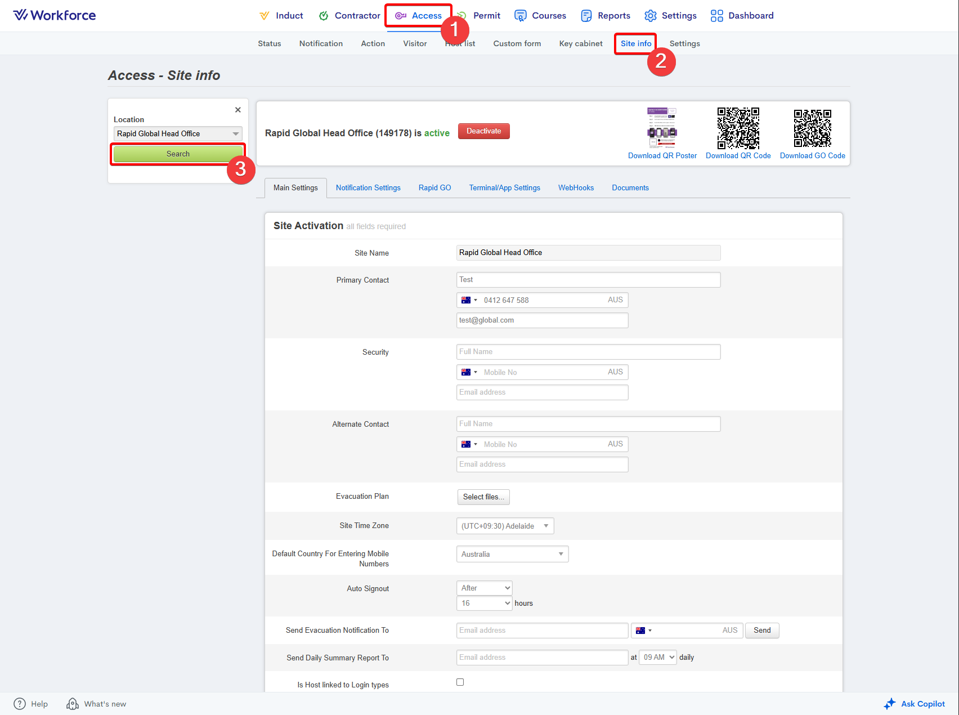The width and height of the screenshot is (959, 715).
Task: Open the WebHooks tab
Action: pyautogui.click(x=576, y=188)
